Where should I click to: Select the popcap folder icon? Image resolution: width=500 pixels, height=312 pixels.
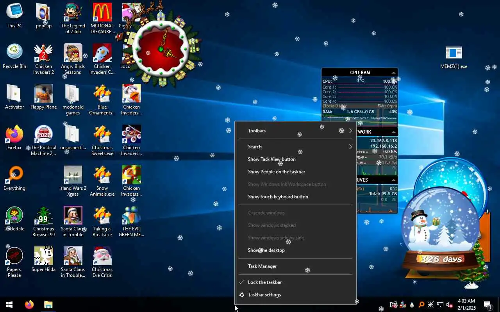[x=43, y=16]
